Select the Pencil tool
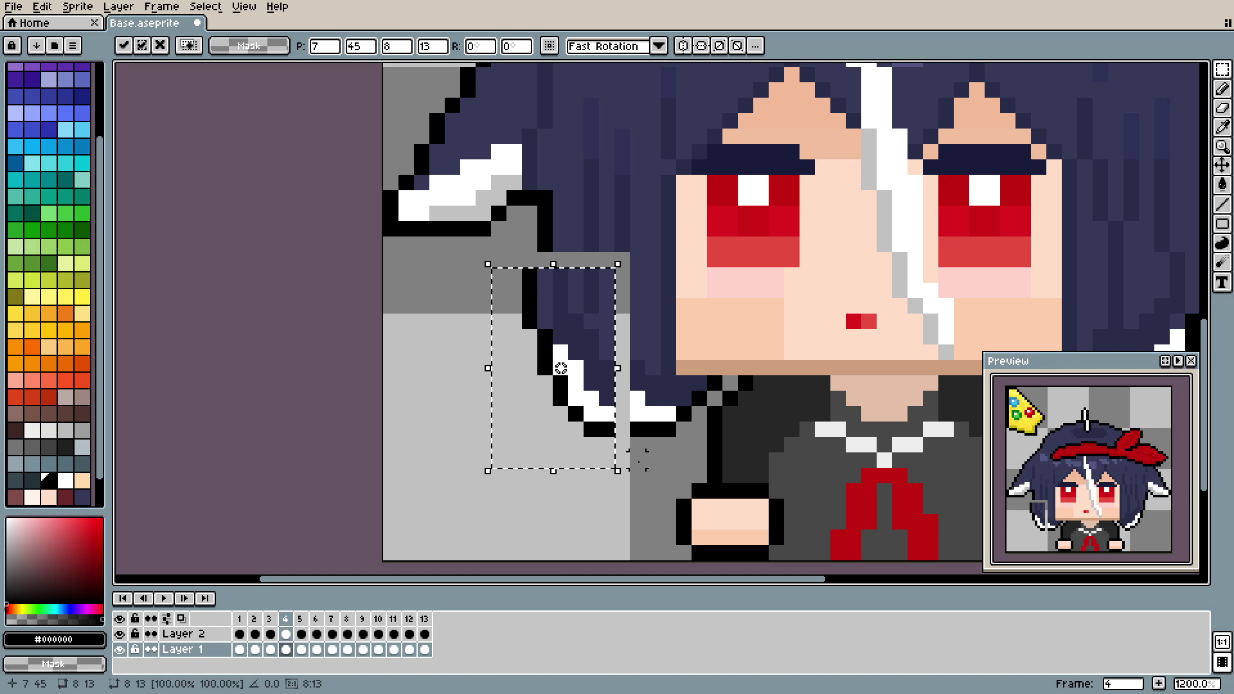 [1222, 89]
